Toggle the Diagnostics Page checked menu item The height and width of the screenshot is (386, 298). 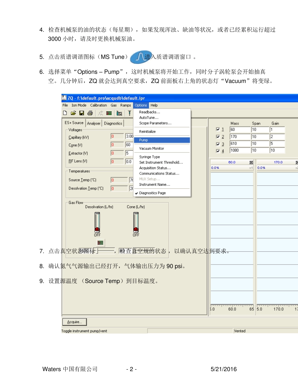[x=152, y=193]
